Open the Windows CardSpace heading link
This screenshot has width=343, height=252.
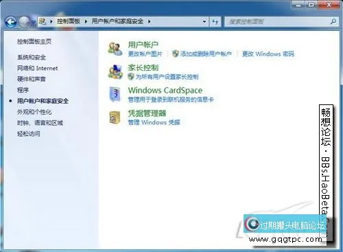[x=165, y=90]
